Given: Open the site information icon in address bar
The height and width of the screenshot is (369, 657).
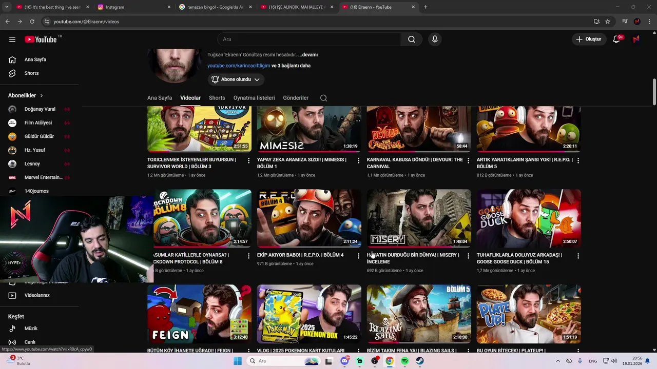Looking at the screenshot, I should tap(47, 22).
